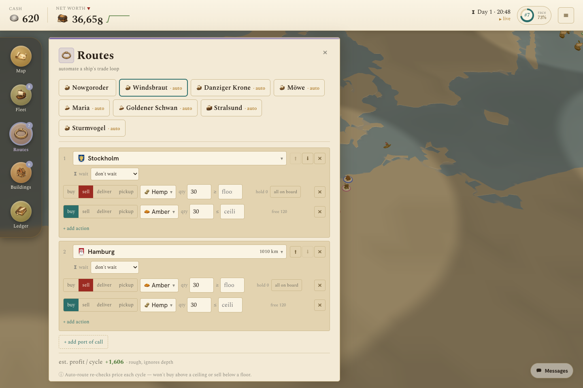Select pickup for Hamburg Hemp row
The image size is (583, 388).
[x=126, y=305]
